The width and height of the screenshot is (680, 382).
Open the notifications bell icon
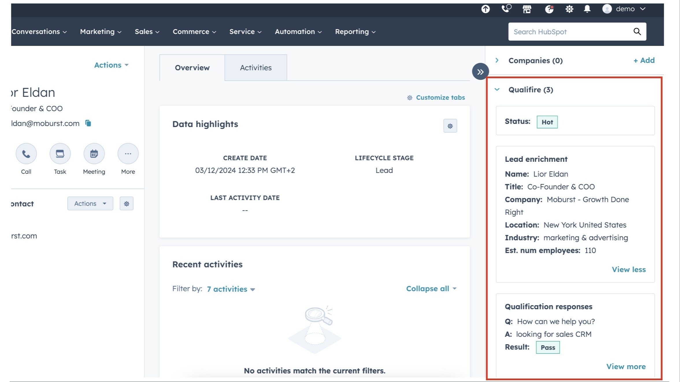[x=587, y=9]
